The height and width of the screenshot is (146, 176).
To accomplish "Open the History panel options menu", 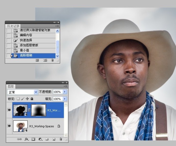I will pyautogui.click(x=57, y=26).
